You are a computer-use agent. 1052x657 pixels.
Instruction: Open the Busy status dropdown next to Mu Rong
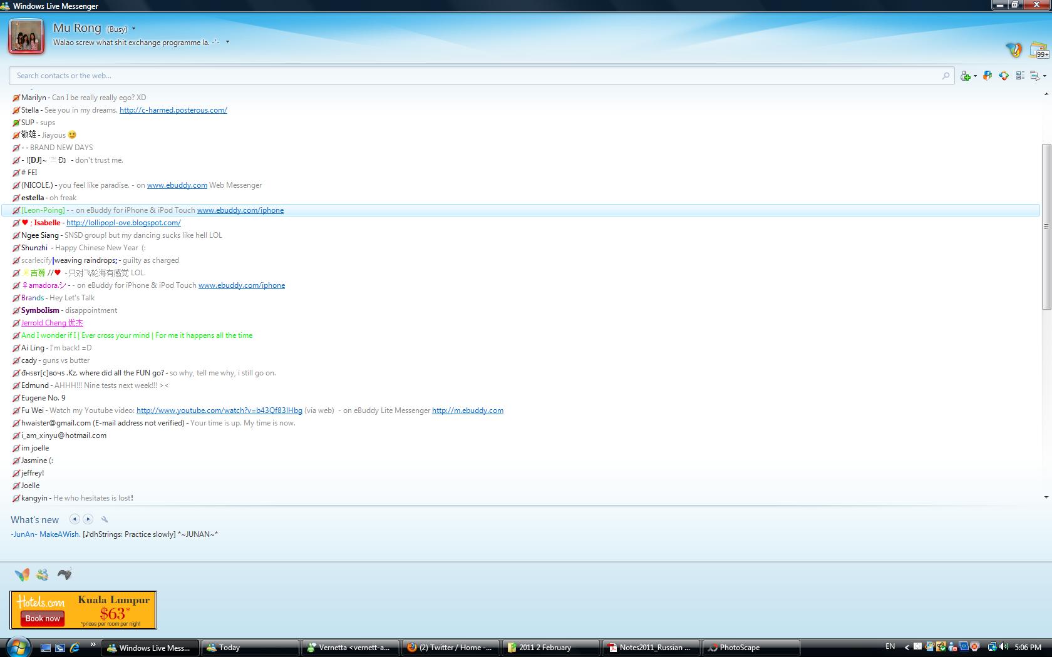pos(134,29)
